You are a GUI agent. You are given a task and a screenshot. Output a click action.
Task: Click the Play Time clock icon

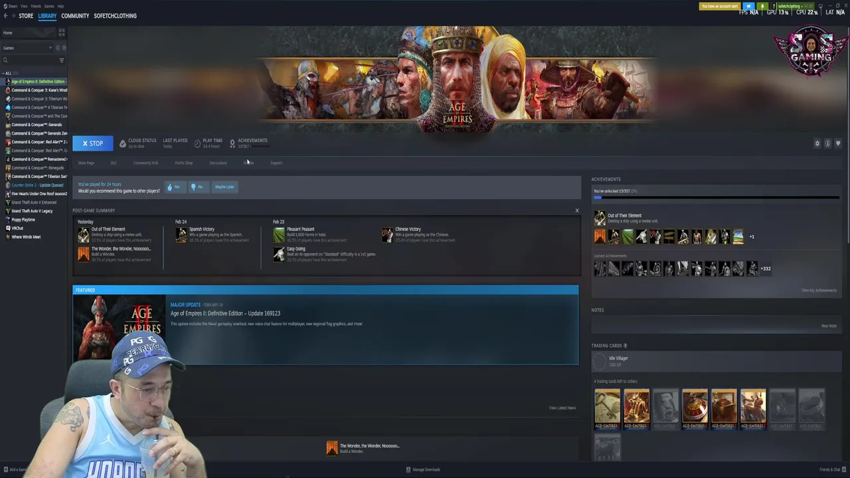(197, 143)
